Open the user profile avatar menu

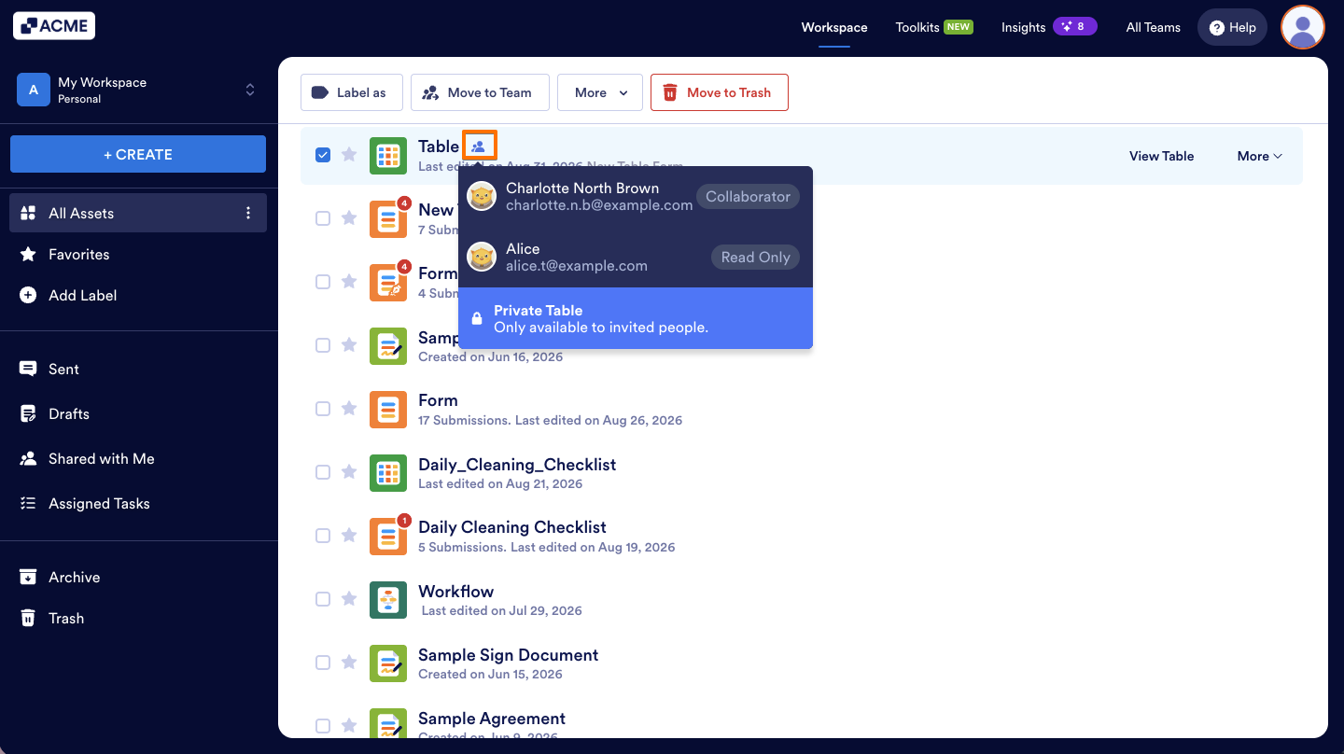pyautogui.click(x=1303, y=27)
